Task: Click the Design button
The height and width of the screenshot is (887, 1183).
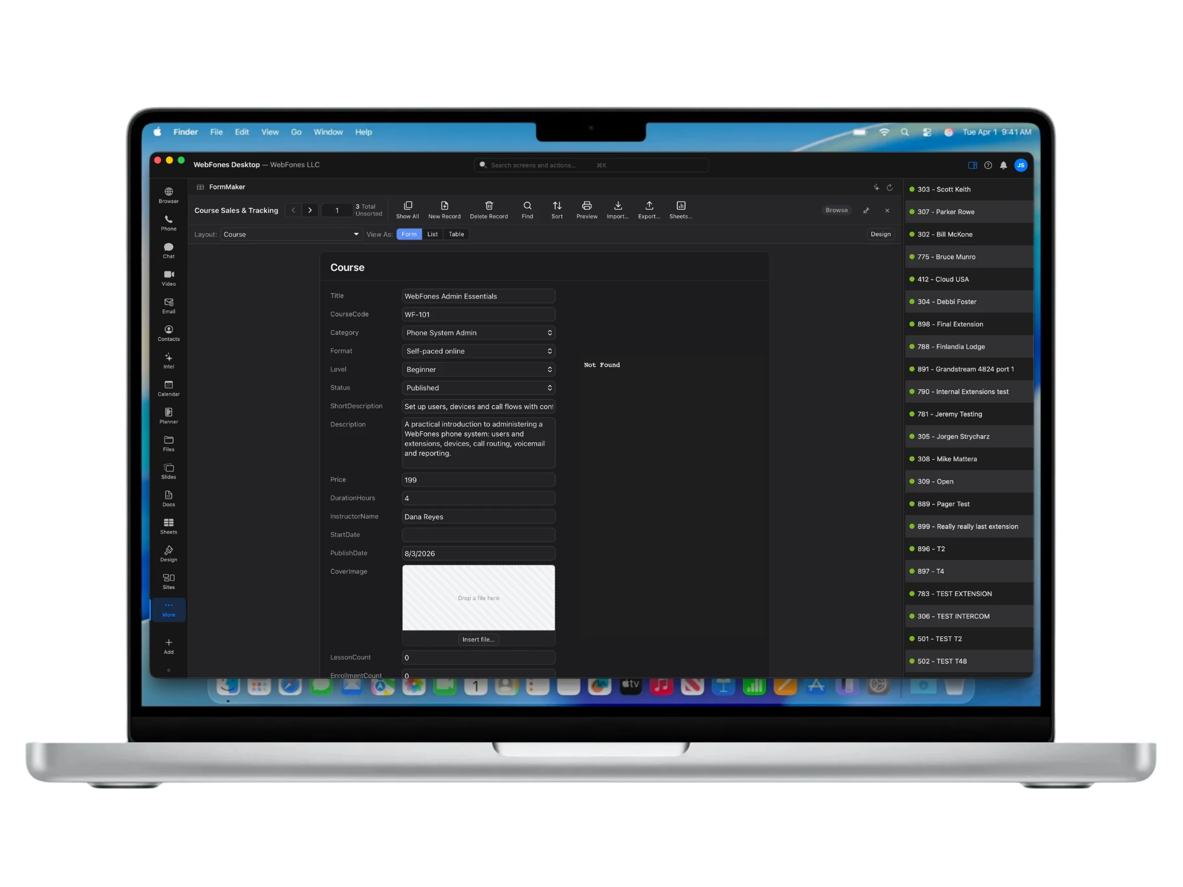Action: [x=880, y=234]
